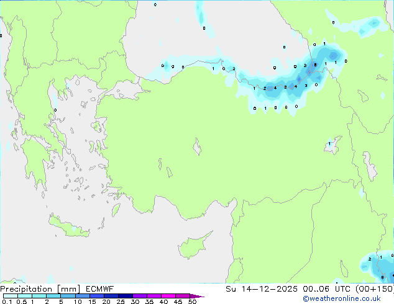This screenshot has width=394, height=304.
Task: Click the 45–50 mm magenta legend swatch
Action: [183, 296]
